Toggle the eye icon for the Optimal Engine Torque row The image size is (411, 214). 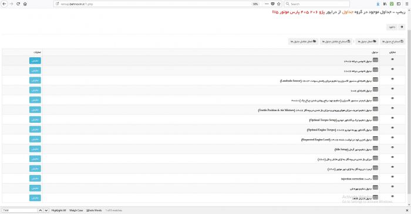pyautogui.click(x=392, y=128)
